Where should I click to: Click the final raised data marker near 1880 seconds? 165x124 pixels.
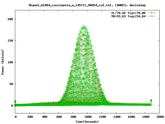(151, 100)
